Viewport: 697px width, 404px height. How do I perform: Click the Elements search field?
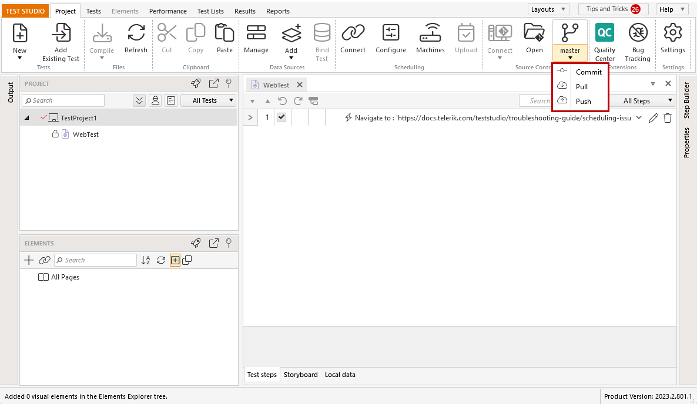click(x=95, y=260)
